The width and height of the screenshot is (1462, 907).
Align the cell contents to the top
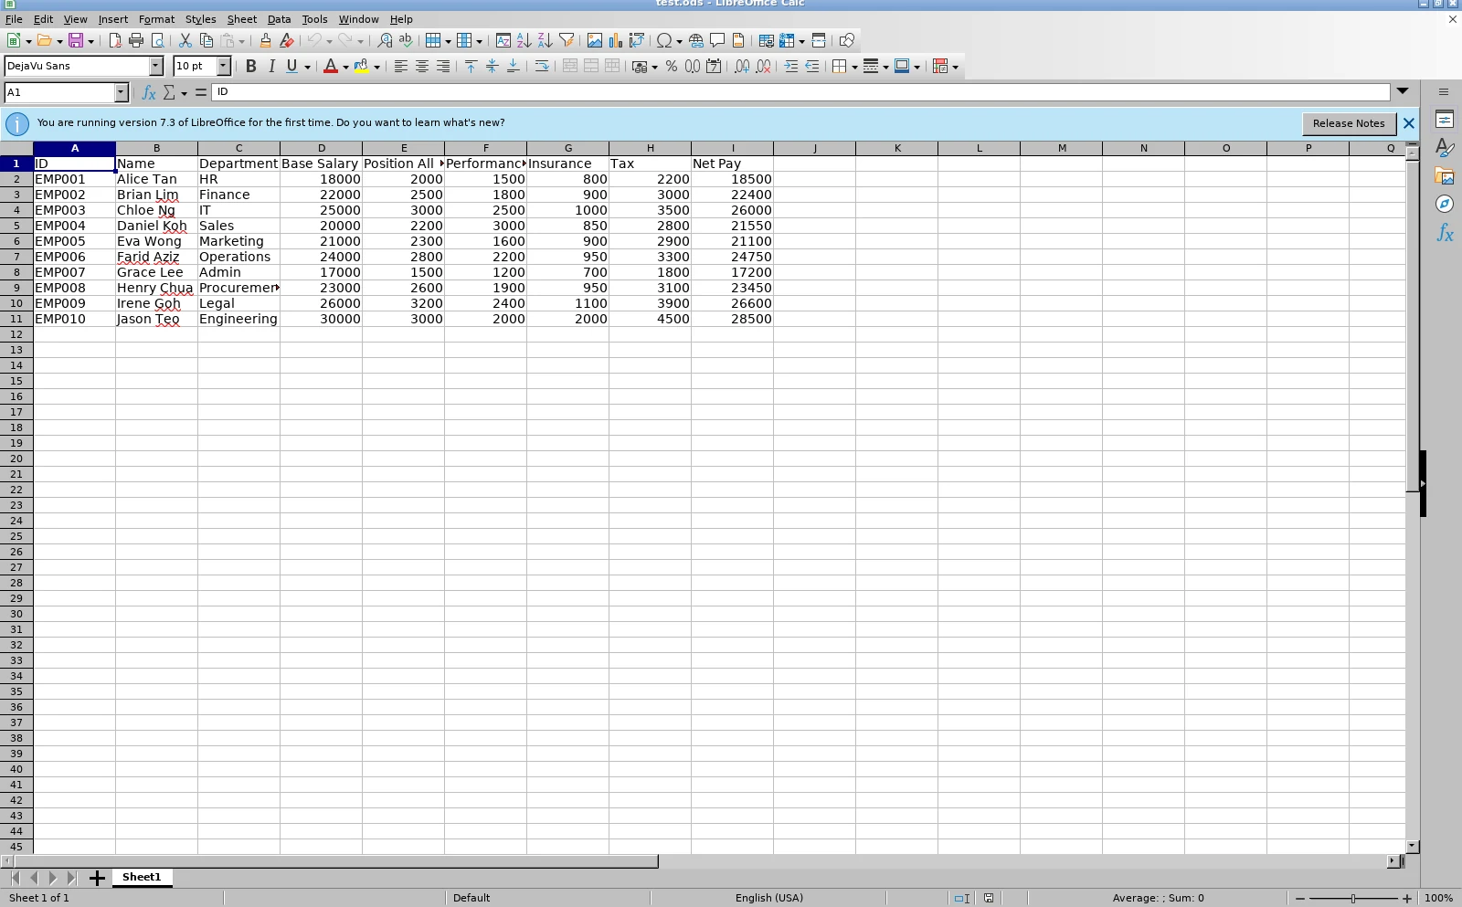(x=471, y=67)
